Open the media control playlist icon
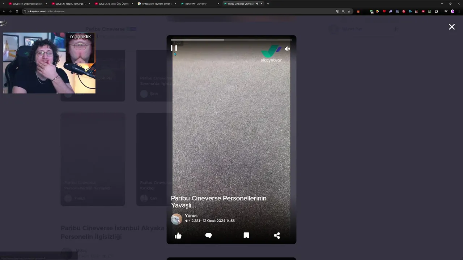The height and width of the screenshot is (260, 463). pyautogui.click(x=446, y=11)
